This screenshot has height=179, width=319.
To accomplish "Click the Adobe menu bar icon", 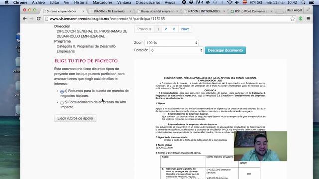I will (199, 2).
